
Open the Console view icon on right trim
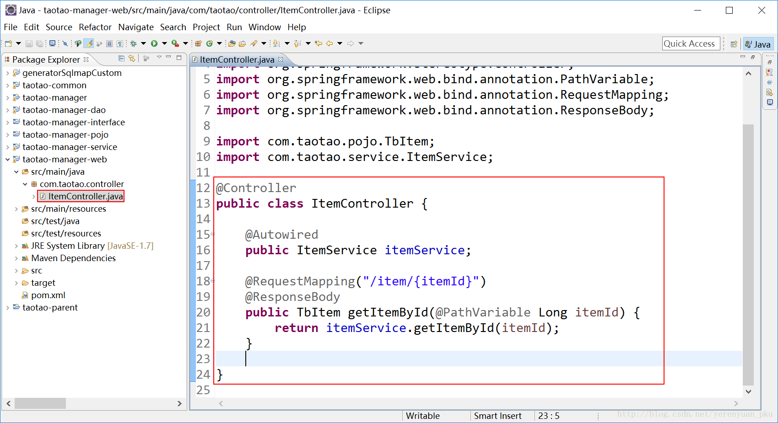pyautogui.click(x=770, y=102)
